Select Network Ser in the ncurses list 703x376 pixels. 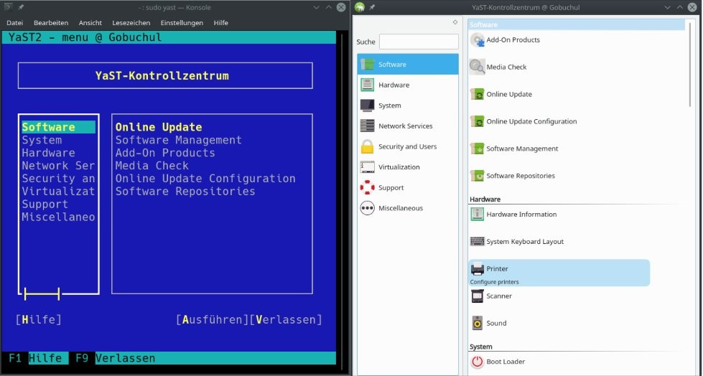58,166
